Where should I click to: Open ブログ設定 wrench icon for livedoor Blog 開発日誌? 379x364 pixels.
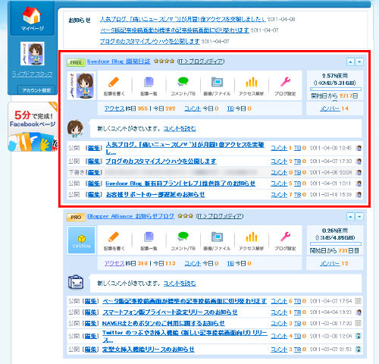(285, 83)
